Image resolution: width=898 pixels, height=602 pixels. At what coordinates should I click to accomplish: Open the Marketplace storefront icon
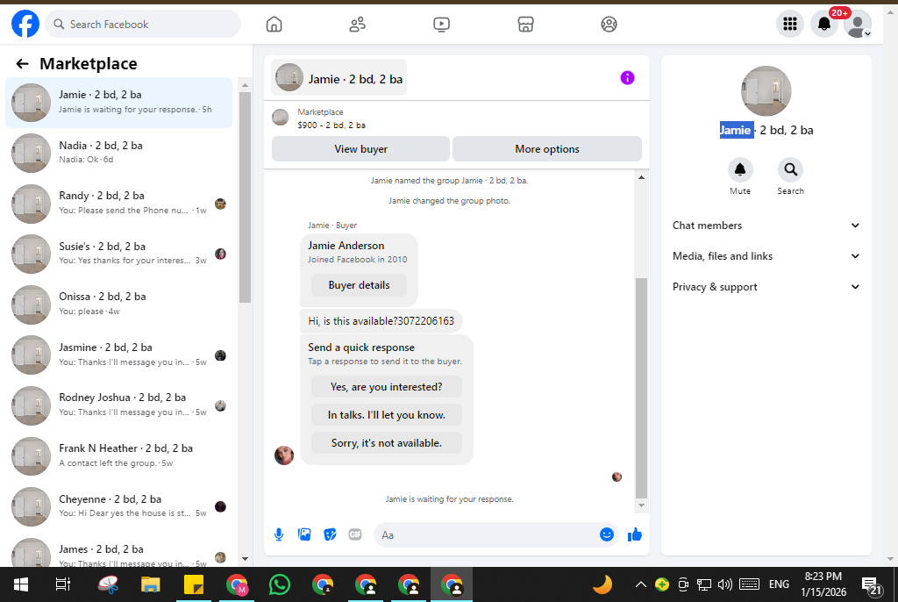525,24
